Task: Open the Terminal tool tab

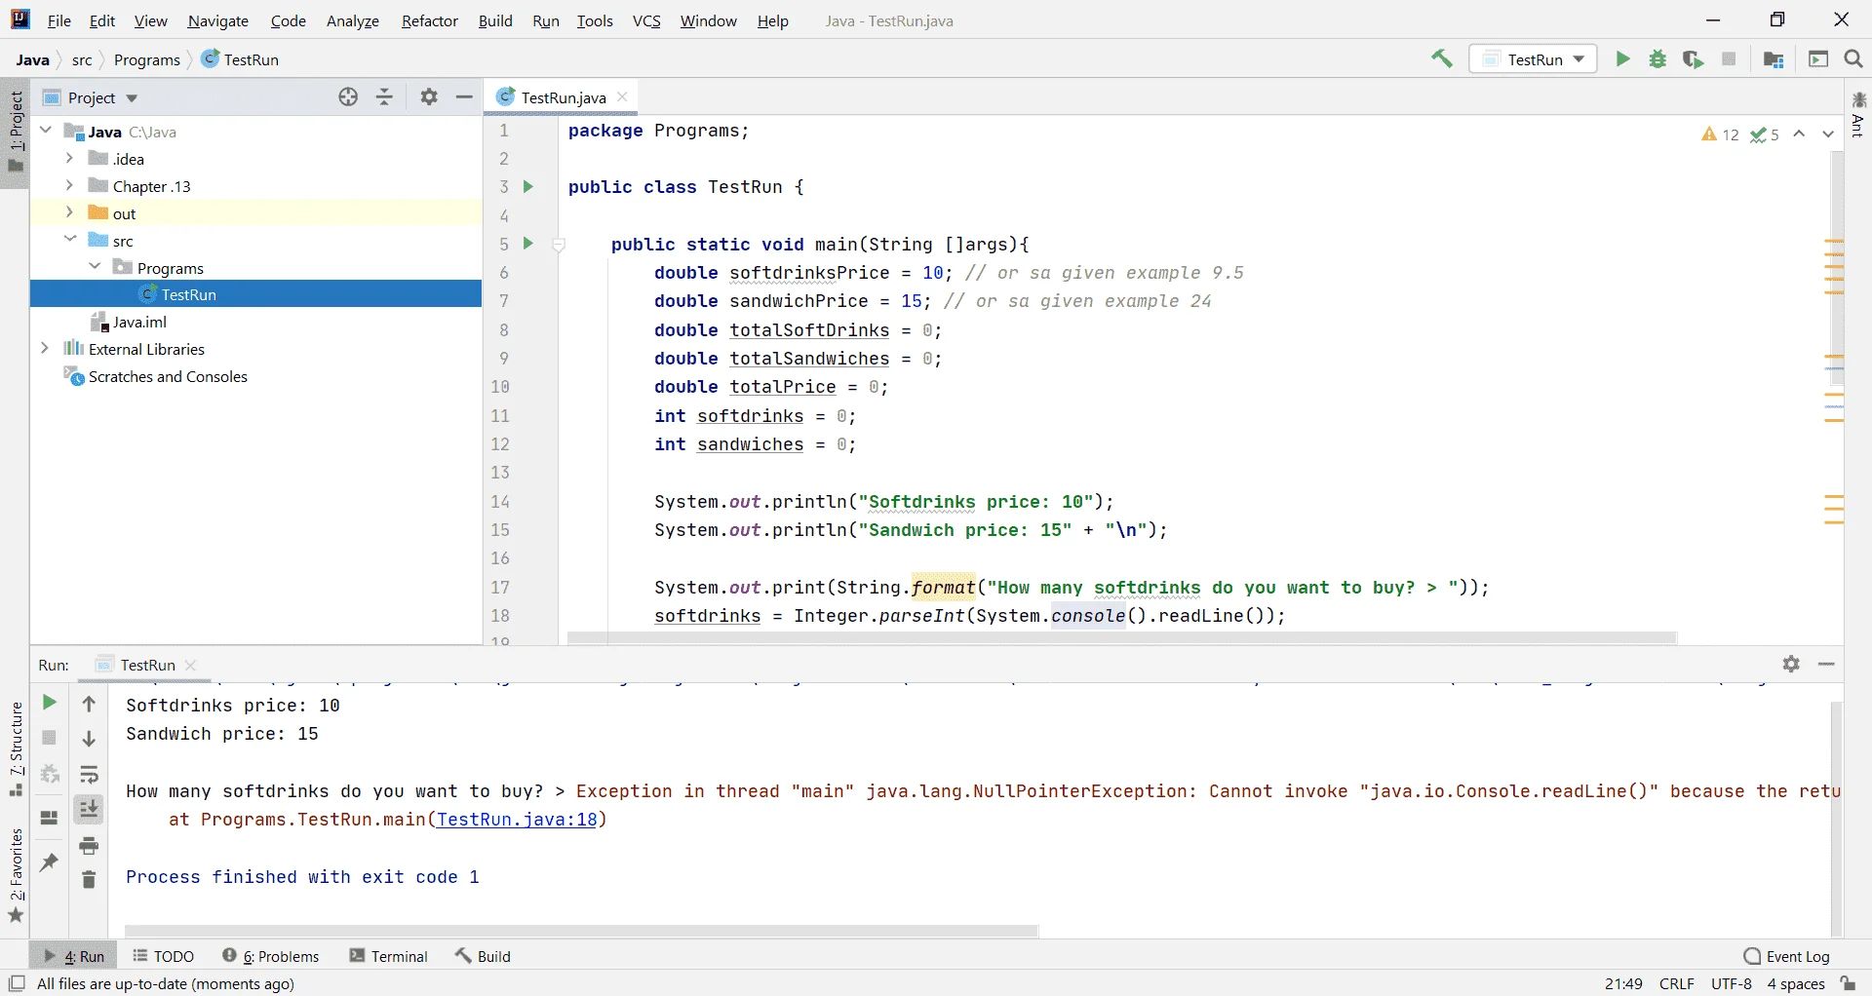Action: 389,956
